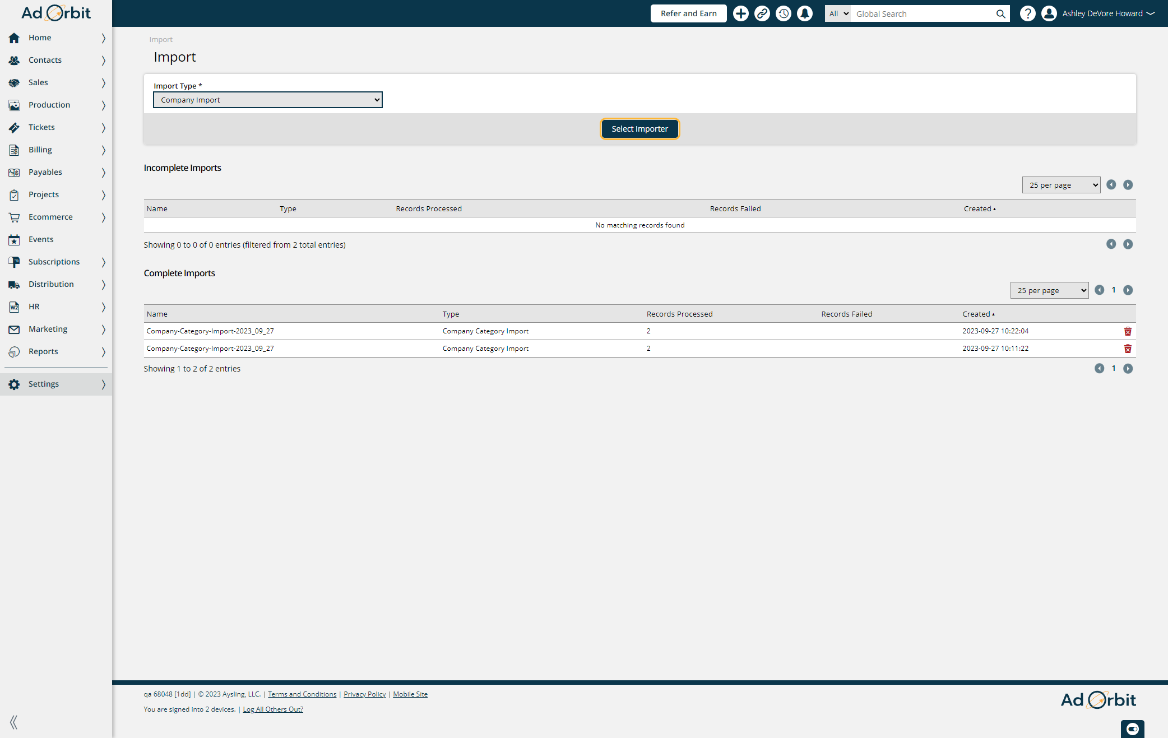Screen dimensions: 1168x738
Task: Click the Reports icon in sidebar
Action: point(14,351)
